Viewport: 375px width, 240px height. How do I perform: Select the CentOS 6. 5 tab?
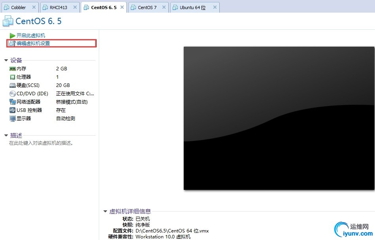coord(104,8)
